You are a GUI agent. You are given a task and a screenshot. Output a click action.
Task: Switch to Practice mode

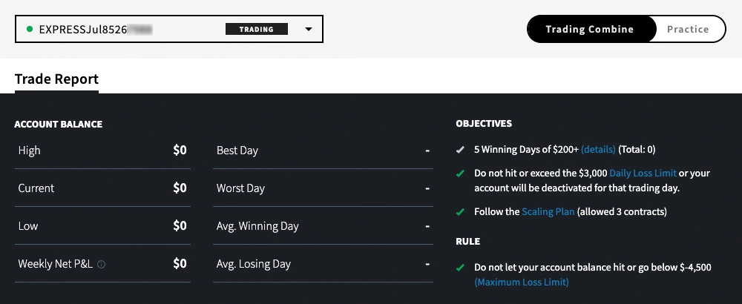[x=688, y=30]
